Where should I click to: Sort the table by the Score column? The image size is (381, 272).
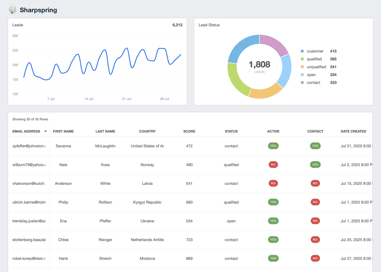(189, 131)
